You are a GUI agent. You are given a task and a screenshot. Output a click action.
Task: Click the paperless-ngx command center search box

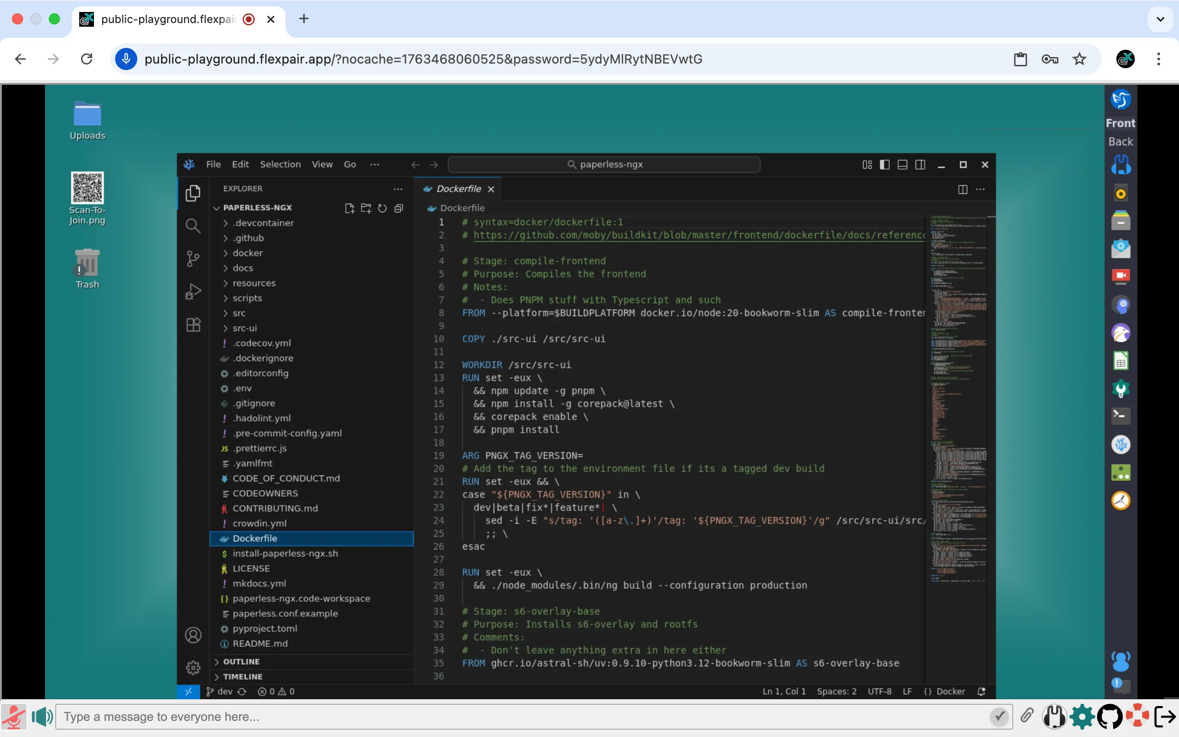(604, 165)
